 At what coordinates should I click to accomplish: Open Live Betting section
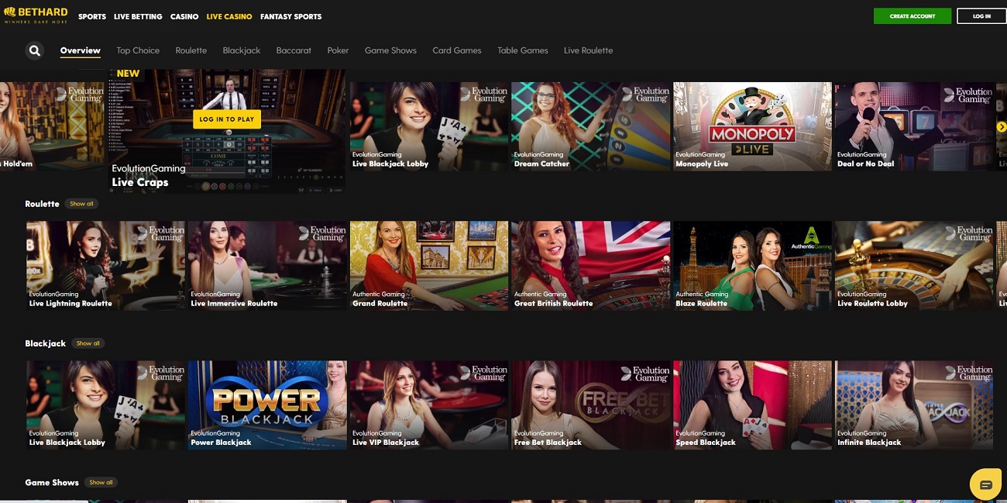pyautogui.click(x=138, y=16)
